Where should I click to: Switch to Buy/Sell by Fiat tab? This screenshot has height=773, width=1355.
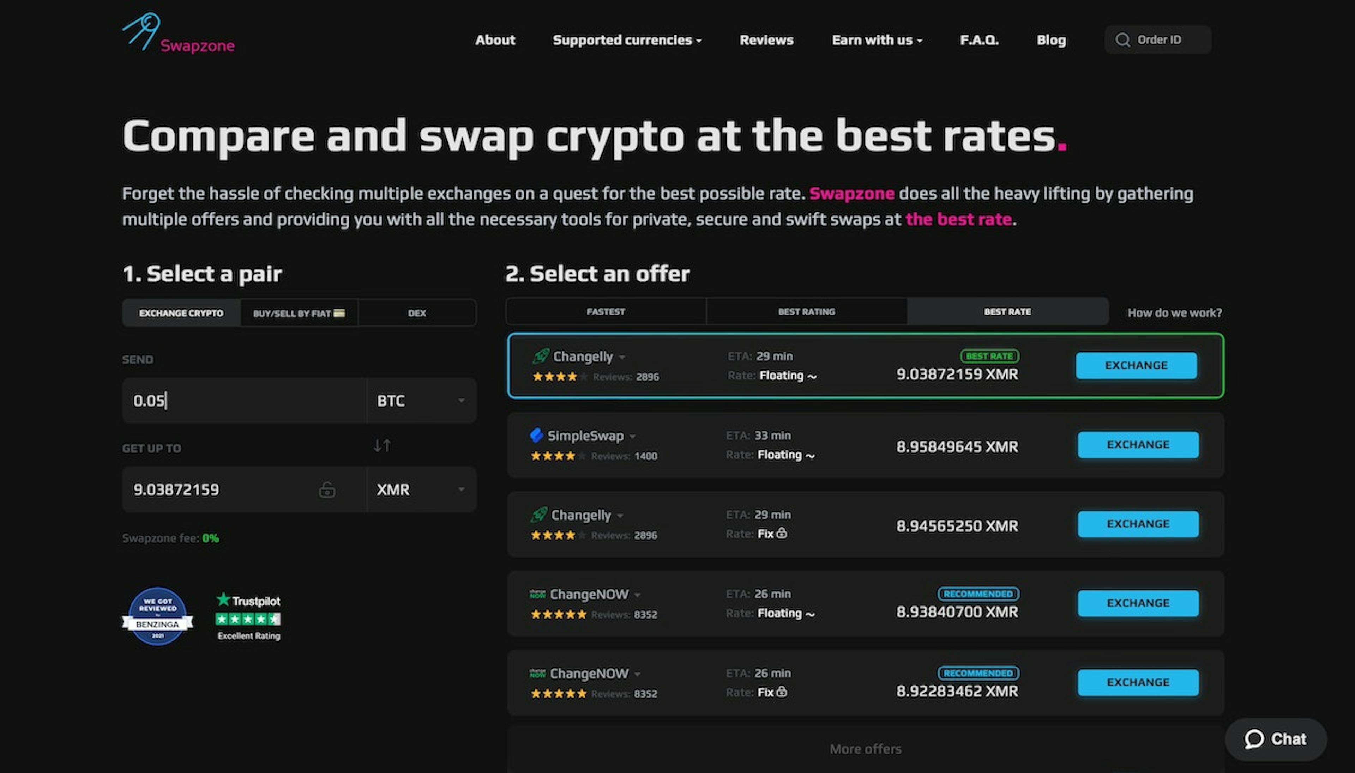[x=299, y=313]
